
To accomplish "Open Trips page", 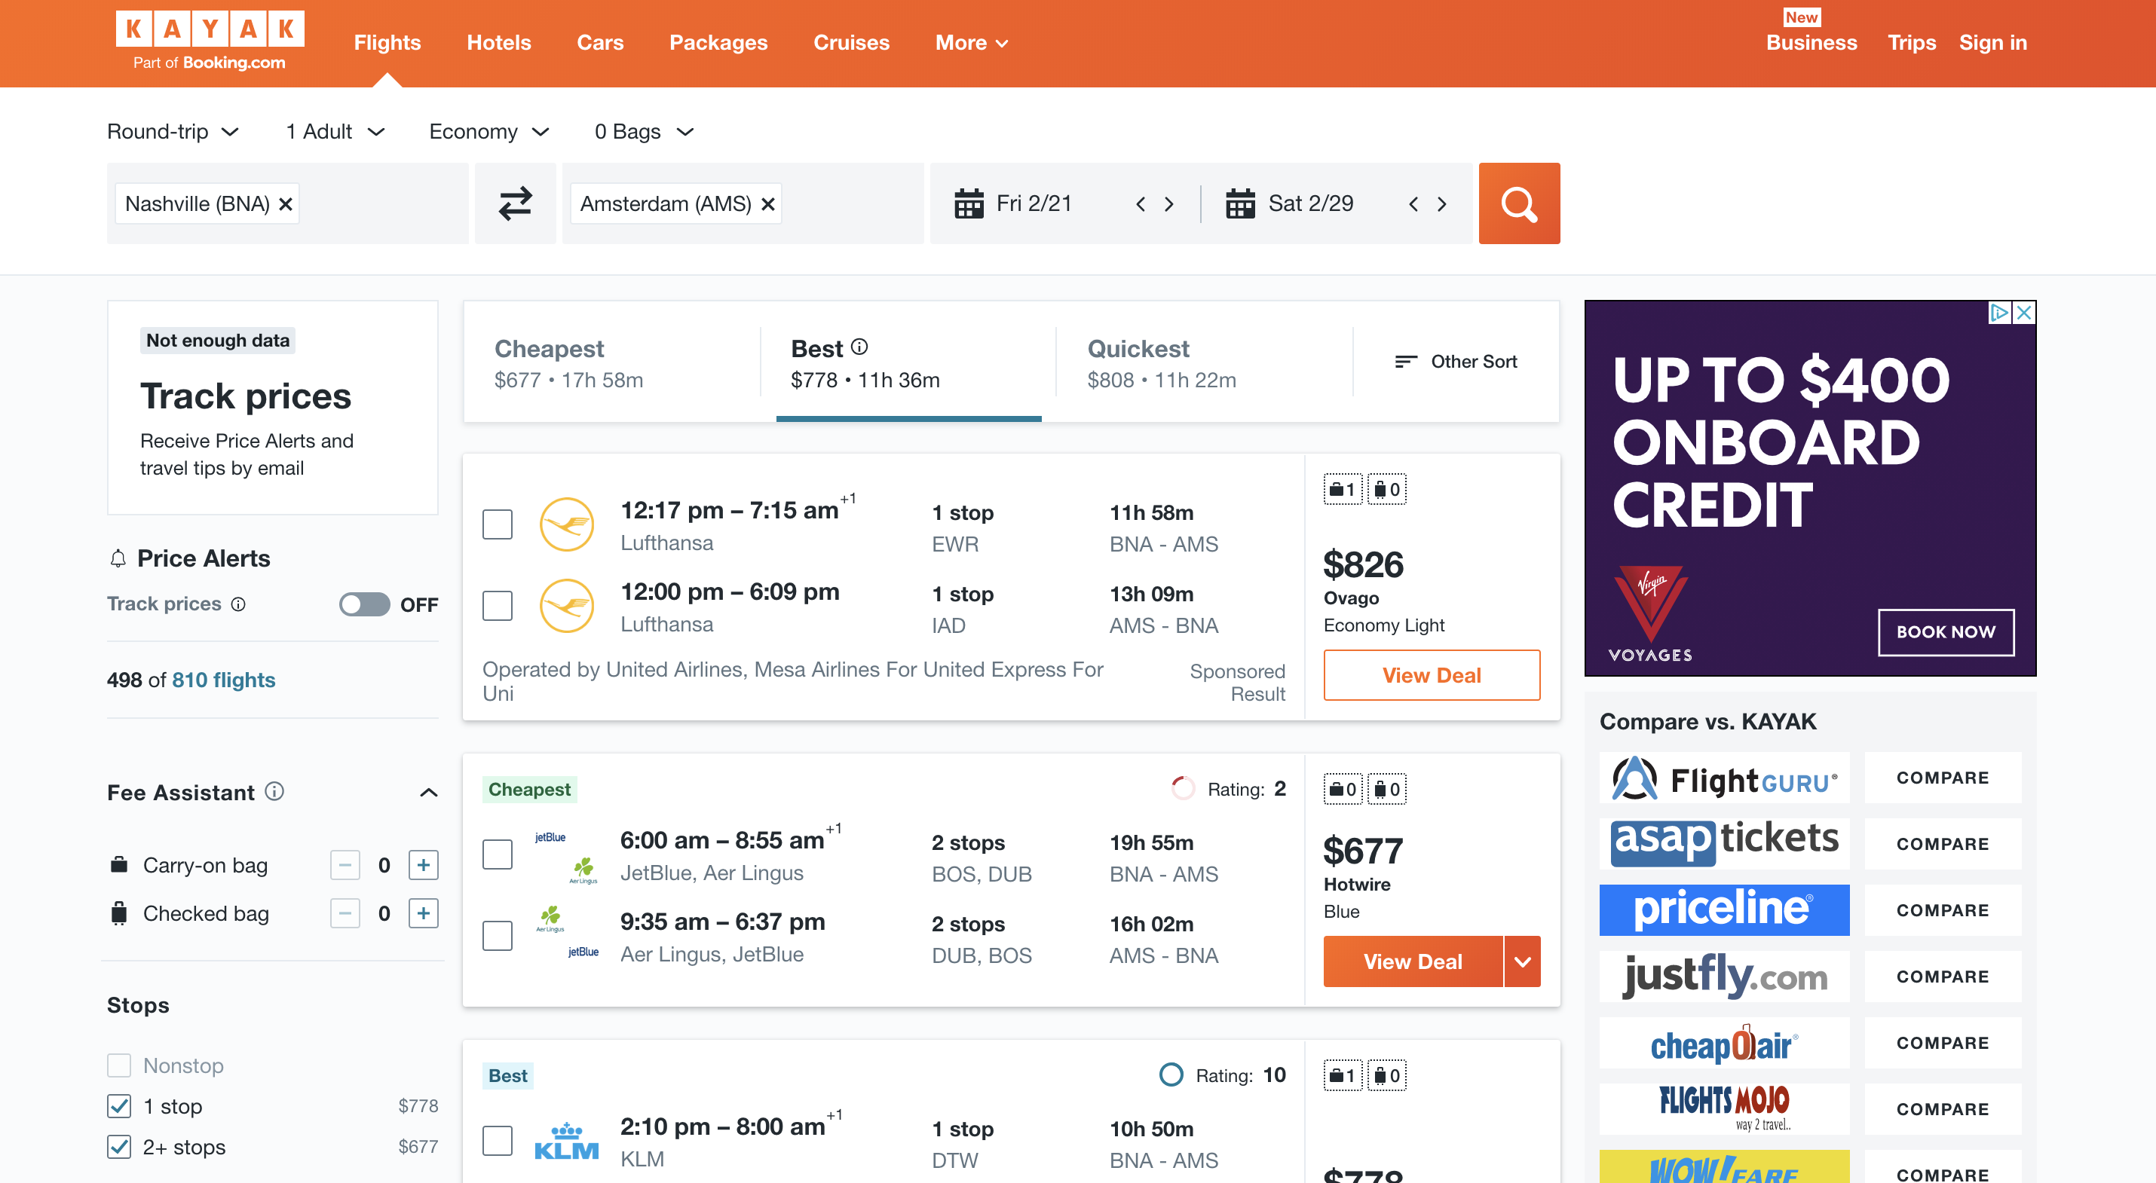I will coord(1912,43).
